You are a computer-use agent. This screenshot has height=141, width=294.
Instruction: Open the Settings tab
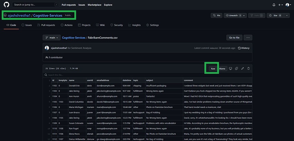(x=153, y=25)
